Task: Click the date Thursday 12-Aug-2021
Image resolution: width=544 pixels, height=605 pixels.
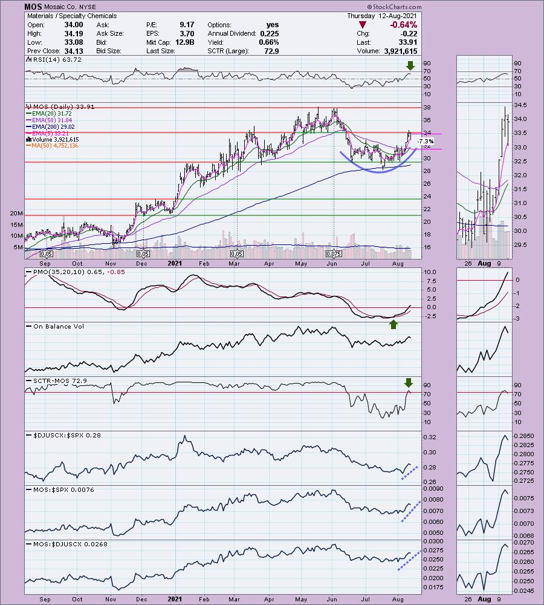Action: coord(381,16)
